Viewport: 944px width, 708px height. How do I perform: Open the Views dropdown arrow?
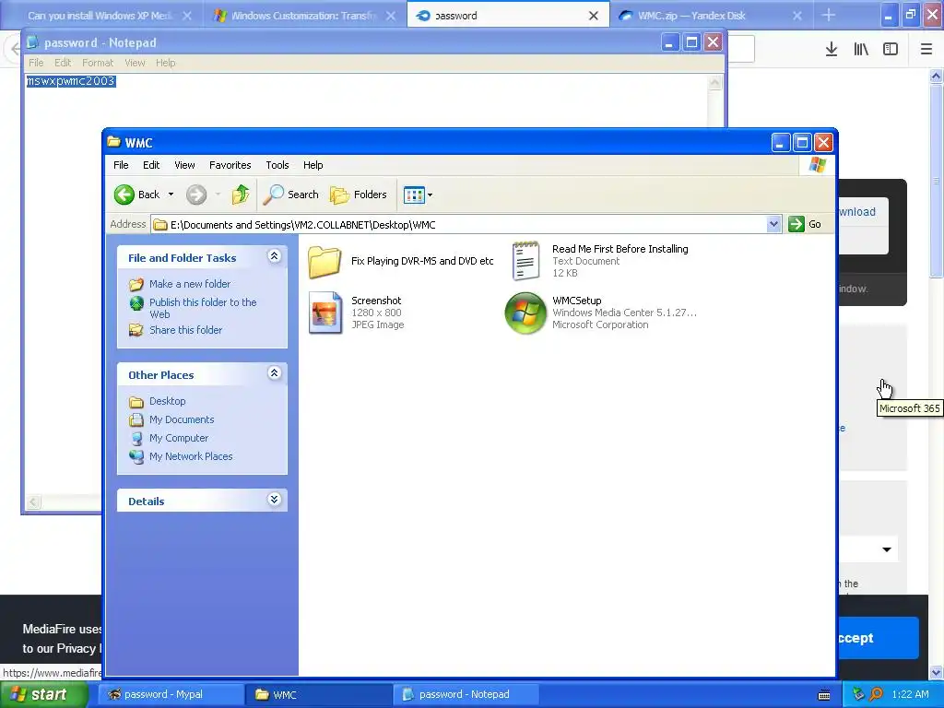[430, 195]
